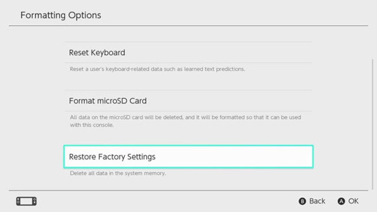Tap the A button icon
Screen dimensions: 377x212
click(x=341, y=201)
